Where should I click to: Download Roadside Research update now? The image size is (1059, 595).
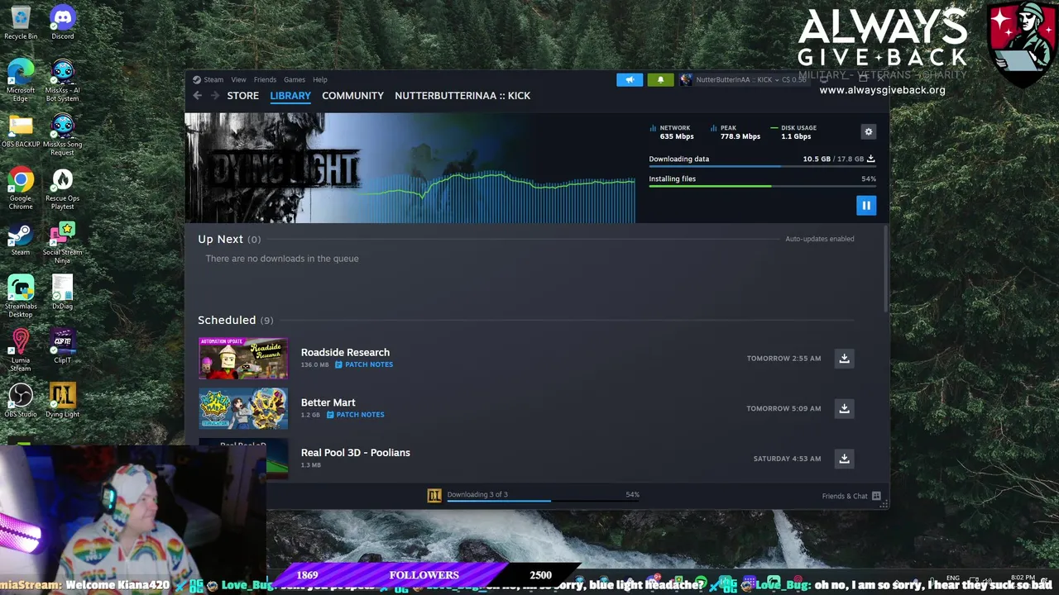click(844, 358)
